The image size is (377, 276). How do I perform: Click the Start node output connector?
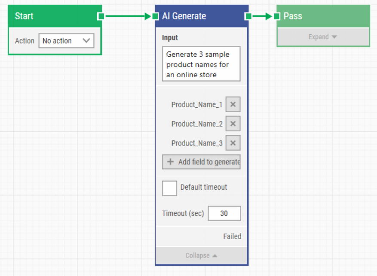[x=101, y=16]
